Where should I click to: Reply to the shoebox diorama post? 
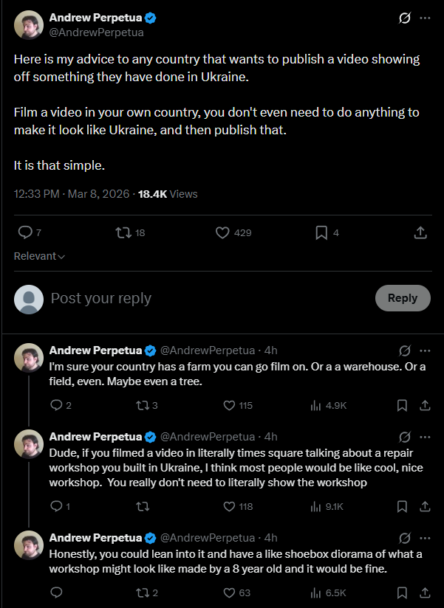[x=56, y=592]
